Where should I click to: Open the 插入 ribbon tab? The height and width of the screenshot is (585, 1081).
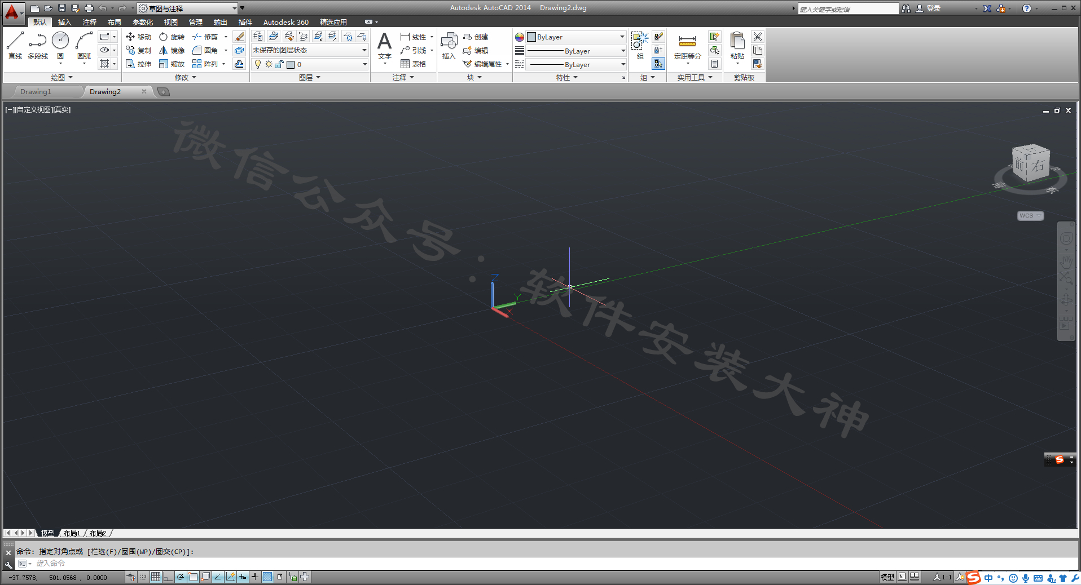64,22
